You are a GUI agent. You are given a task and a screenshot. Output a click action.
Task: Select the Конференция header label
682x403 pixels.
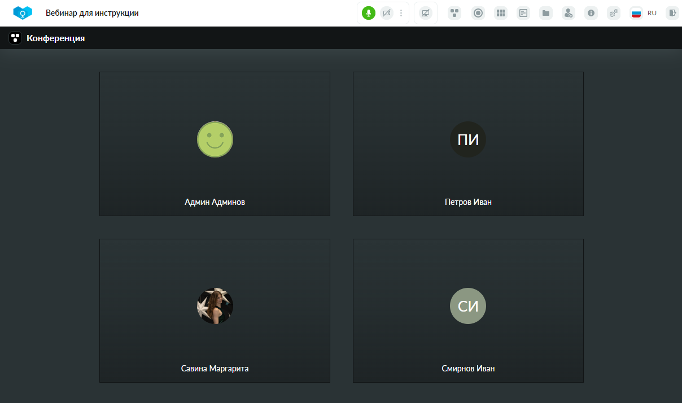point(56,38)
